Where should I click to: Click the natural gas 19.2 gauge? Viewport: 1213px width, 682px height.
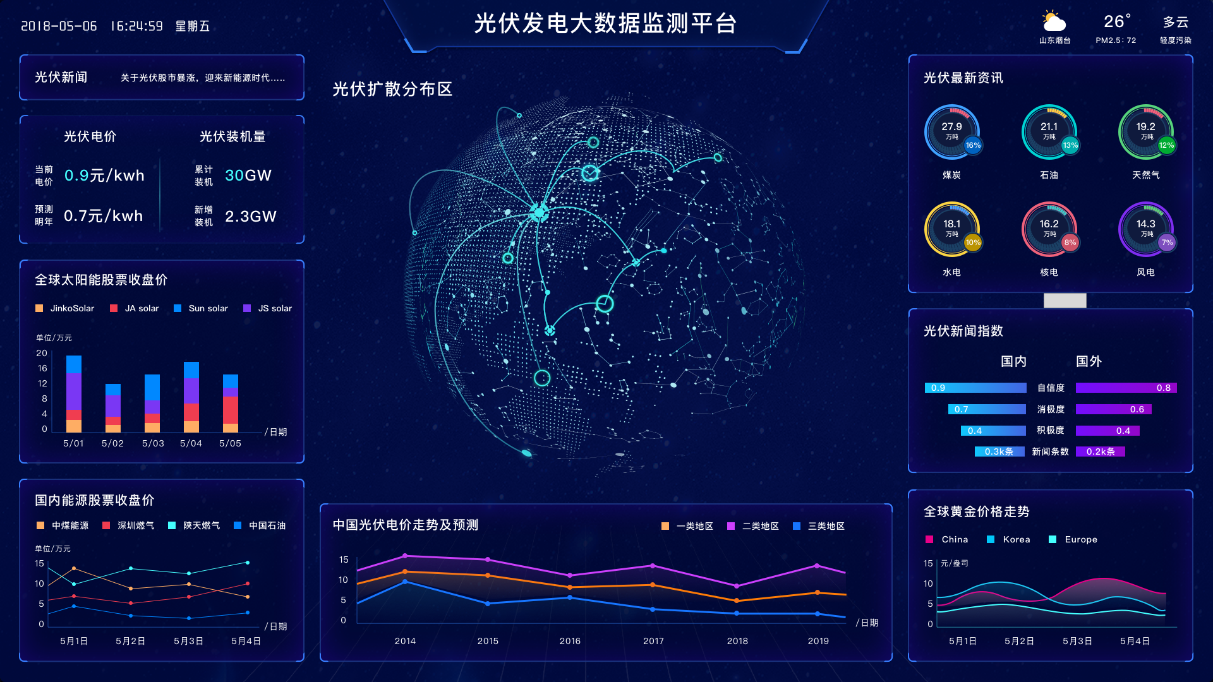pos(1145,131)
